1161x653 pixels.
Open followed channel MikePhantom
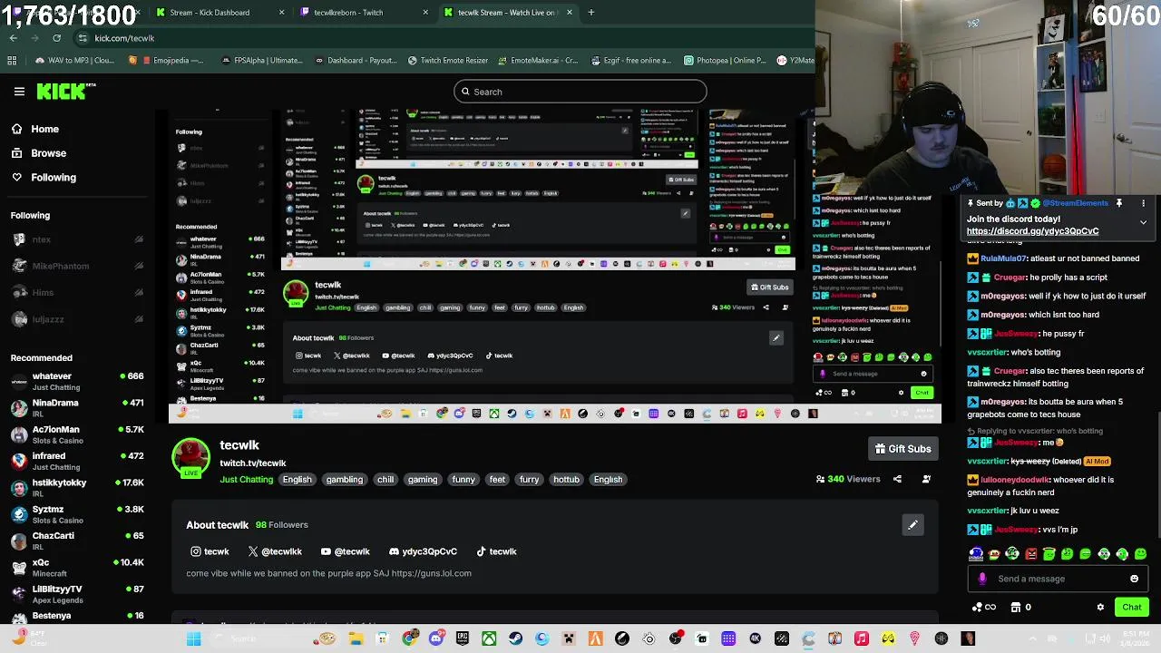(77, 266)
